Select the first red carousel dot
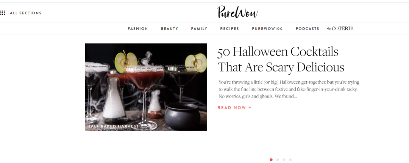This screenshot has height=163, width=409. click(271, 160)
